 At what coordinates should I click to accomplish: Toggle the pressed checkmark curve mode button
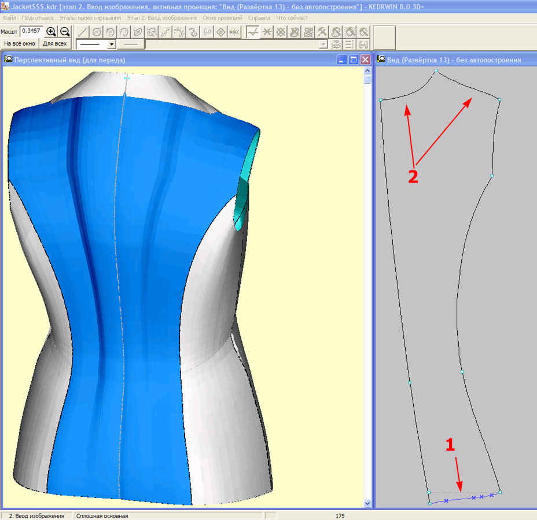(x=252, y=32)
